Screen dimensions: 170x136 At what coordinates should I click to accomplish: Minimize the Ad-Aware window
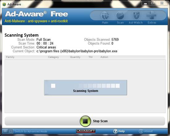[145, 3]
